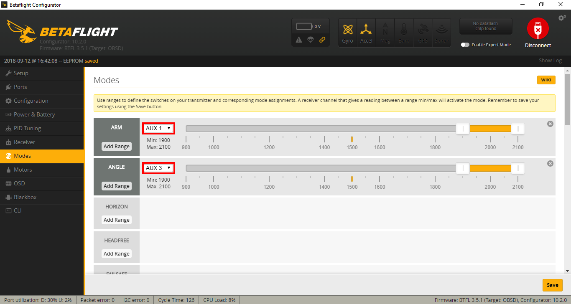
Task: Open the WIKI link
Action: [x=546, y=80]
